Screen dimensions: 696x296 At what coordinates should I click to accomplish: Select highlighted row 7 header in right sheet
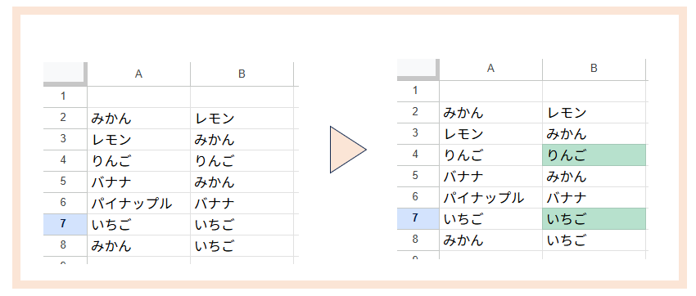pos(418,219)
